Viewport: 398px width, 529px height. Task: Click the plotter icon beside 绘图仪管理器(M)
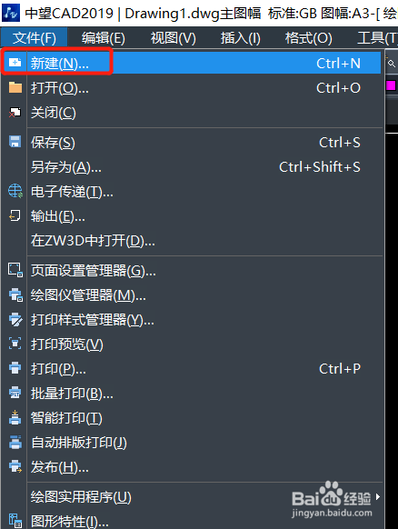[15, 294]
